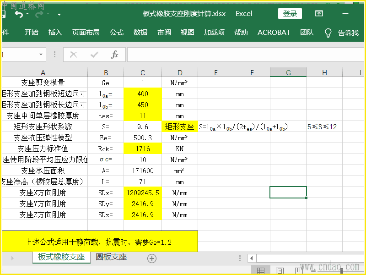Select cell with value 400

(x=143, y=94)
